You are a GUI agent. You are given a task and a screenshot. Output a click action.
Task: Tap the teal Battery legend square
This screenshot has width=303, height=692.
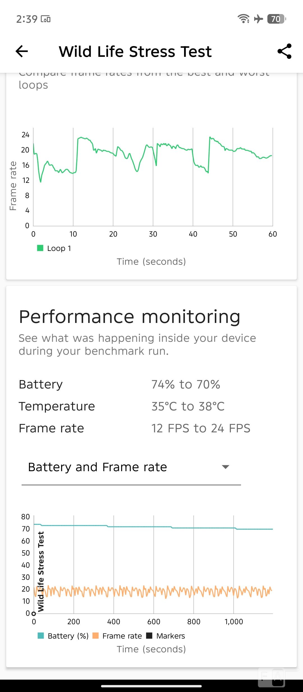41,636
